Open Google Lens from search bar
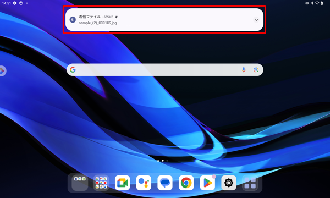This screenshot has height=198, width=330. 256,70
